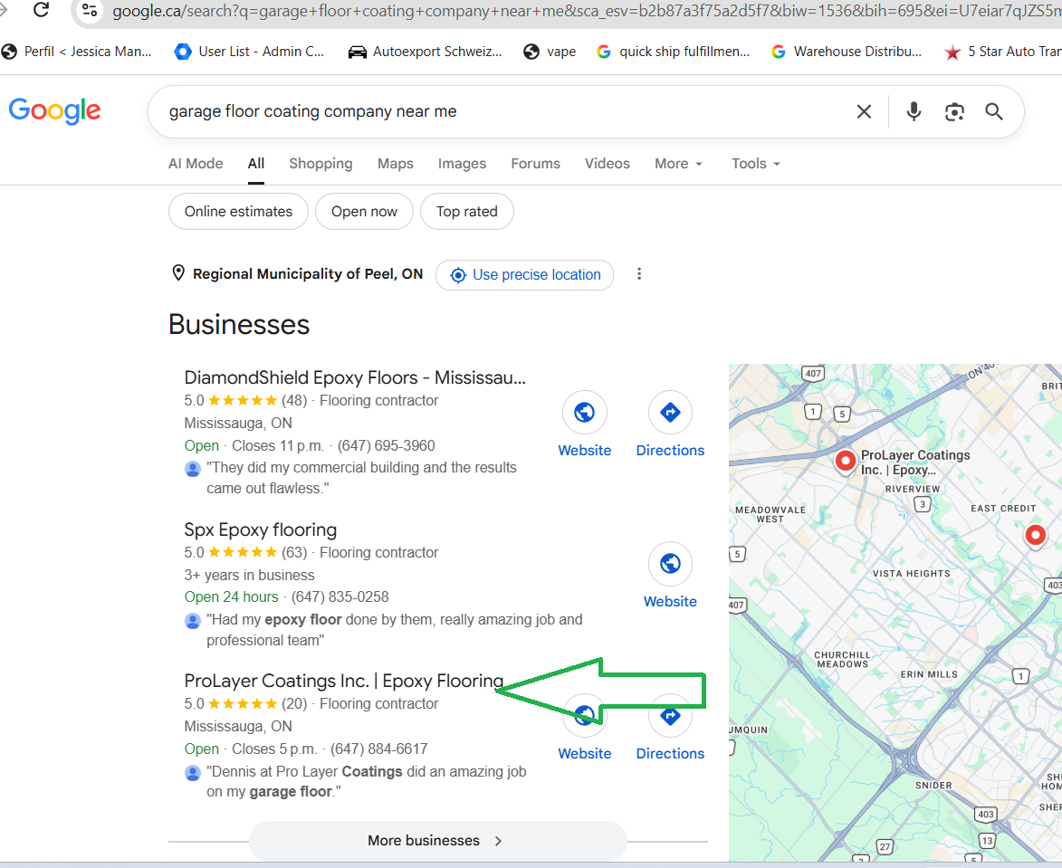Open the 5 Star Auto Tran bookmark
The height and width of the screenshot is (868, 1062).
1002,52
